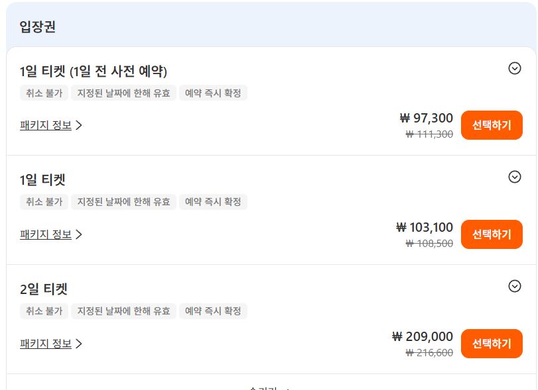Viewport: 538px width, 390px height.
Task: Click the ₩209,000 price
Action: [x=423, y=337]
